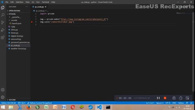The width and height of the screenshot is (195, 110).
Task: Switch to Visual Studio Code taskbar icon
Action: 99,107
